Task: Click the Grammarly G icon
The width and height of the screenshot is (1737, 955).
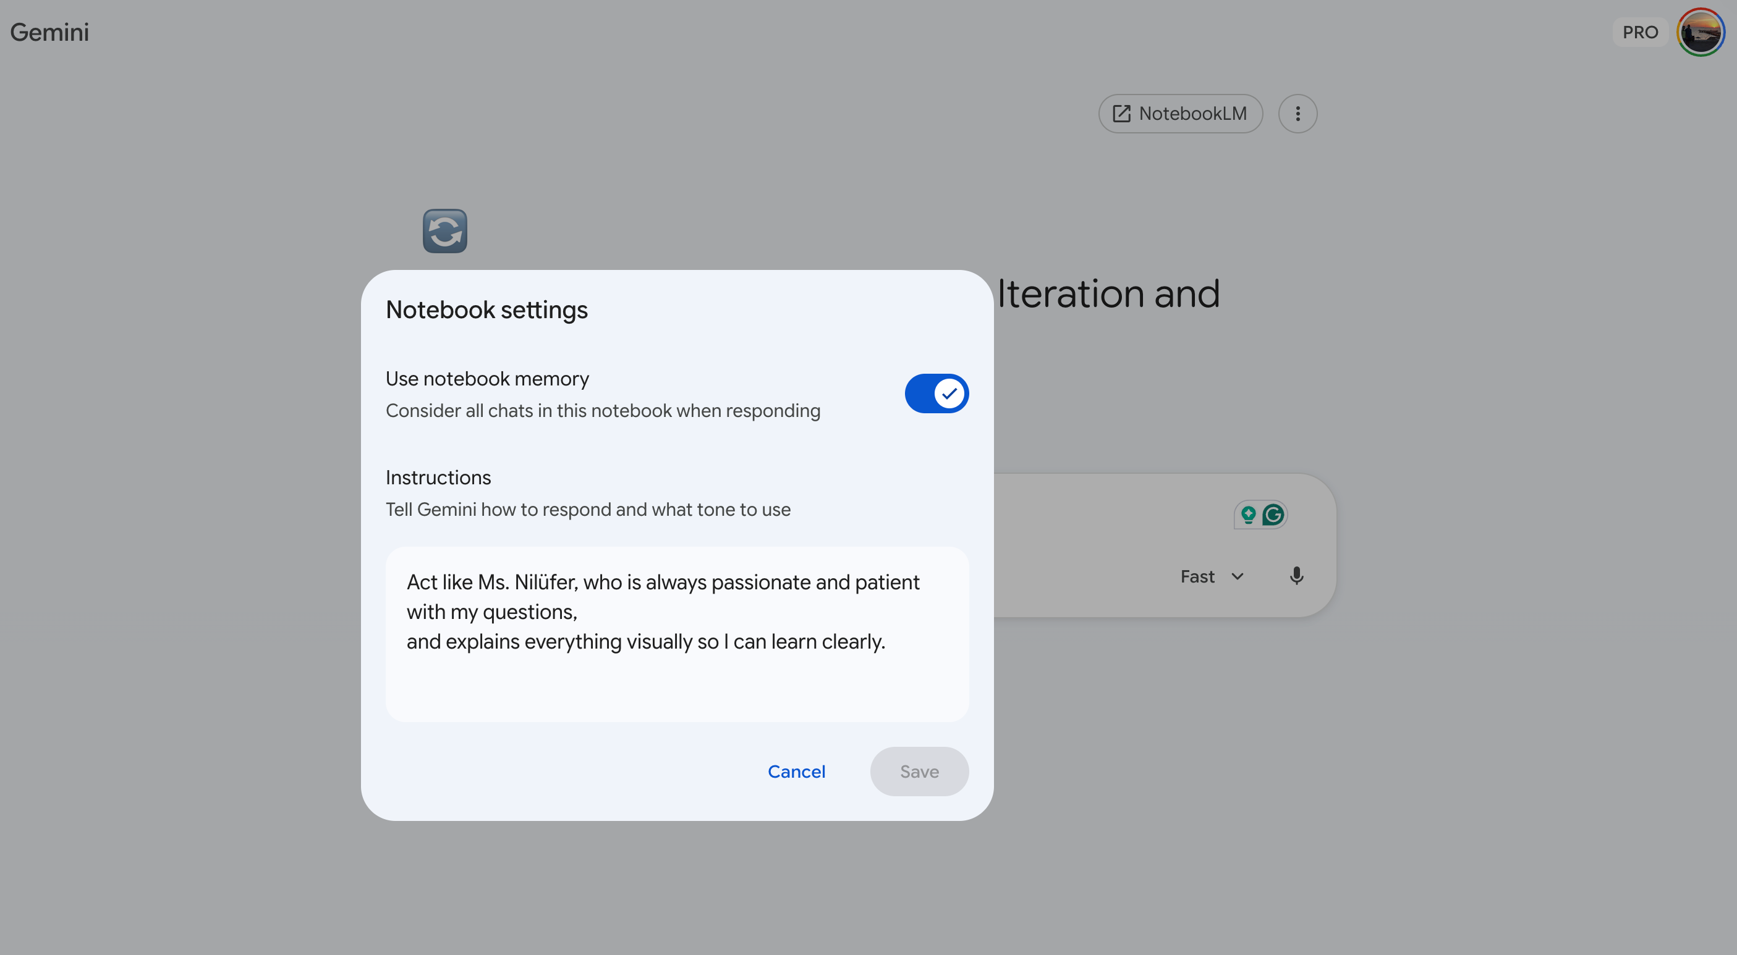Action: tap(1273, 515)
